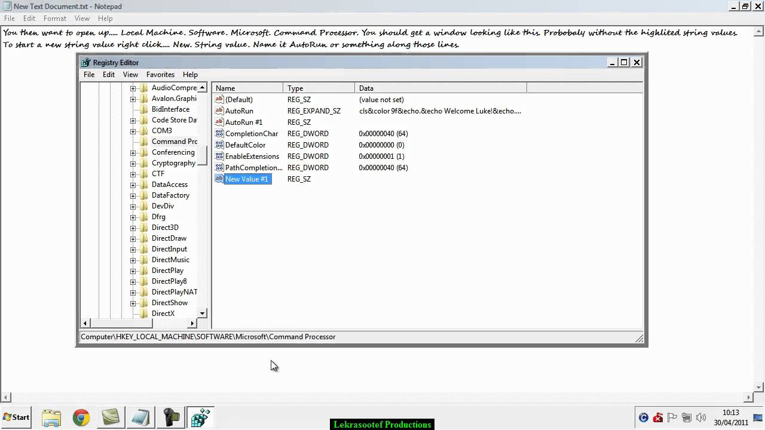This screenshot has height=430, width=765.
Task: Open Notepad Format menu
Action: pyautogui.click(x=55, y=19)
